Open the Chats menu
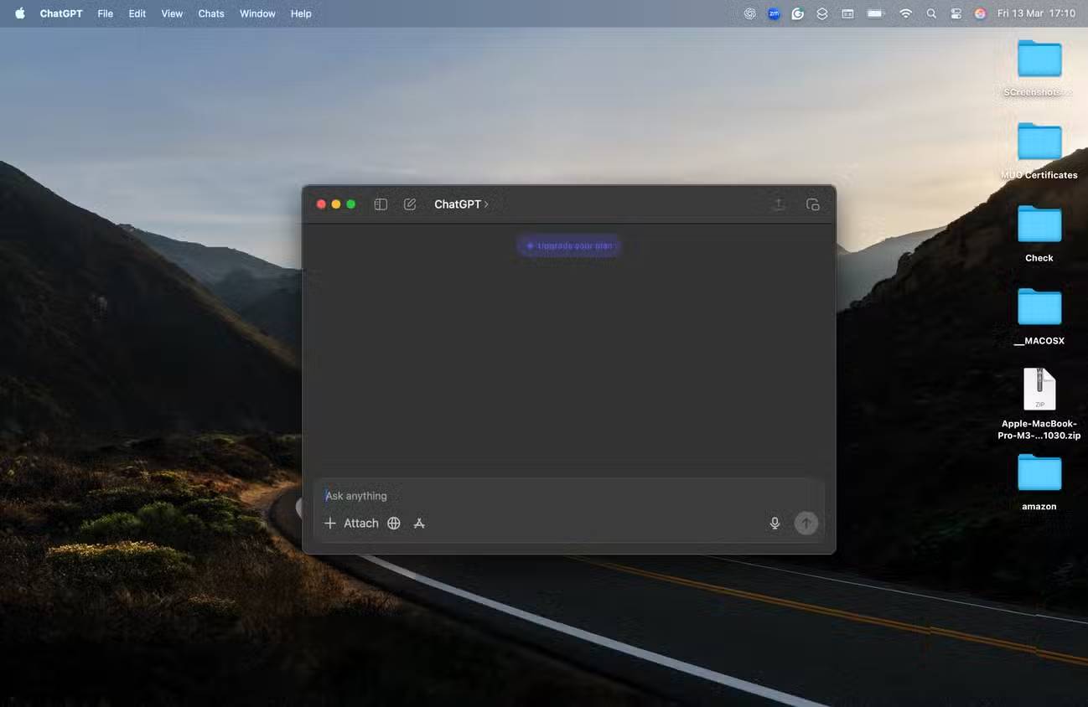The width and height of the screenshot is (1088, 707). pyautogui.click(x=210, y=13)
